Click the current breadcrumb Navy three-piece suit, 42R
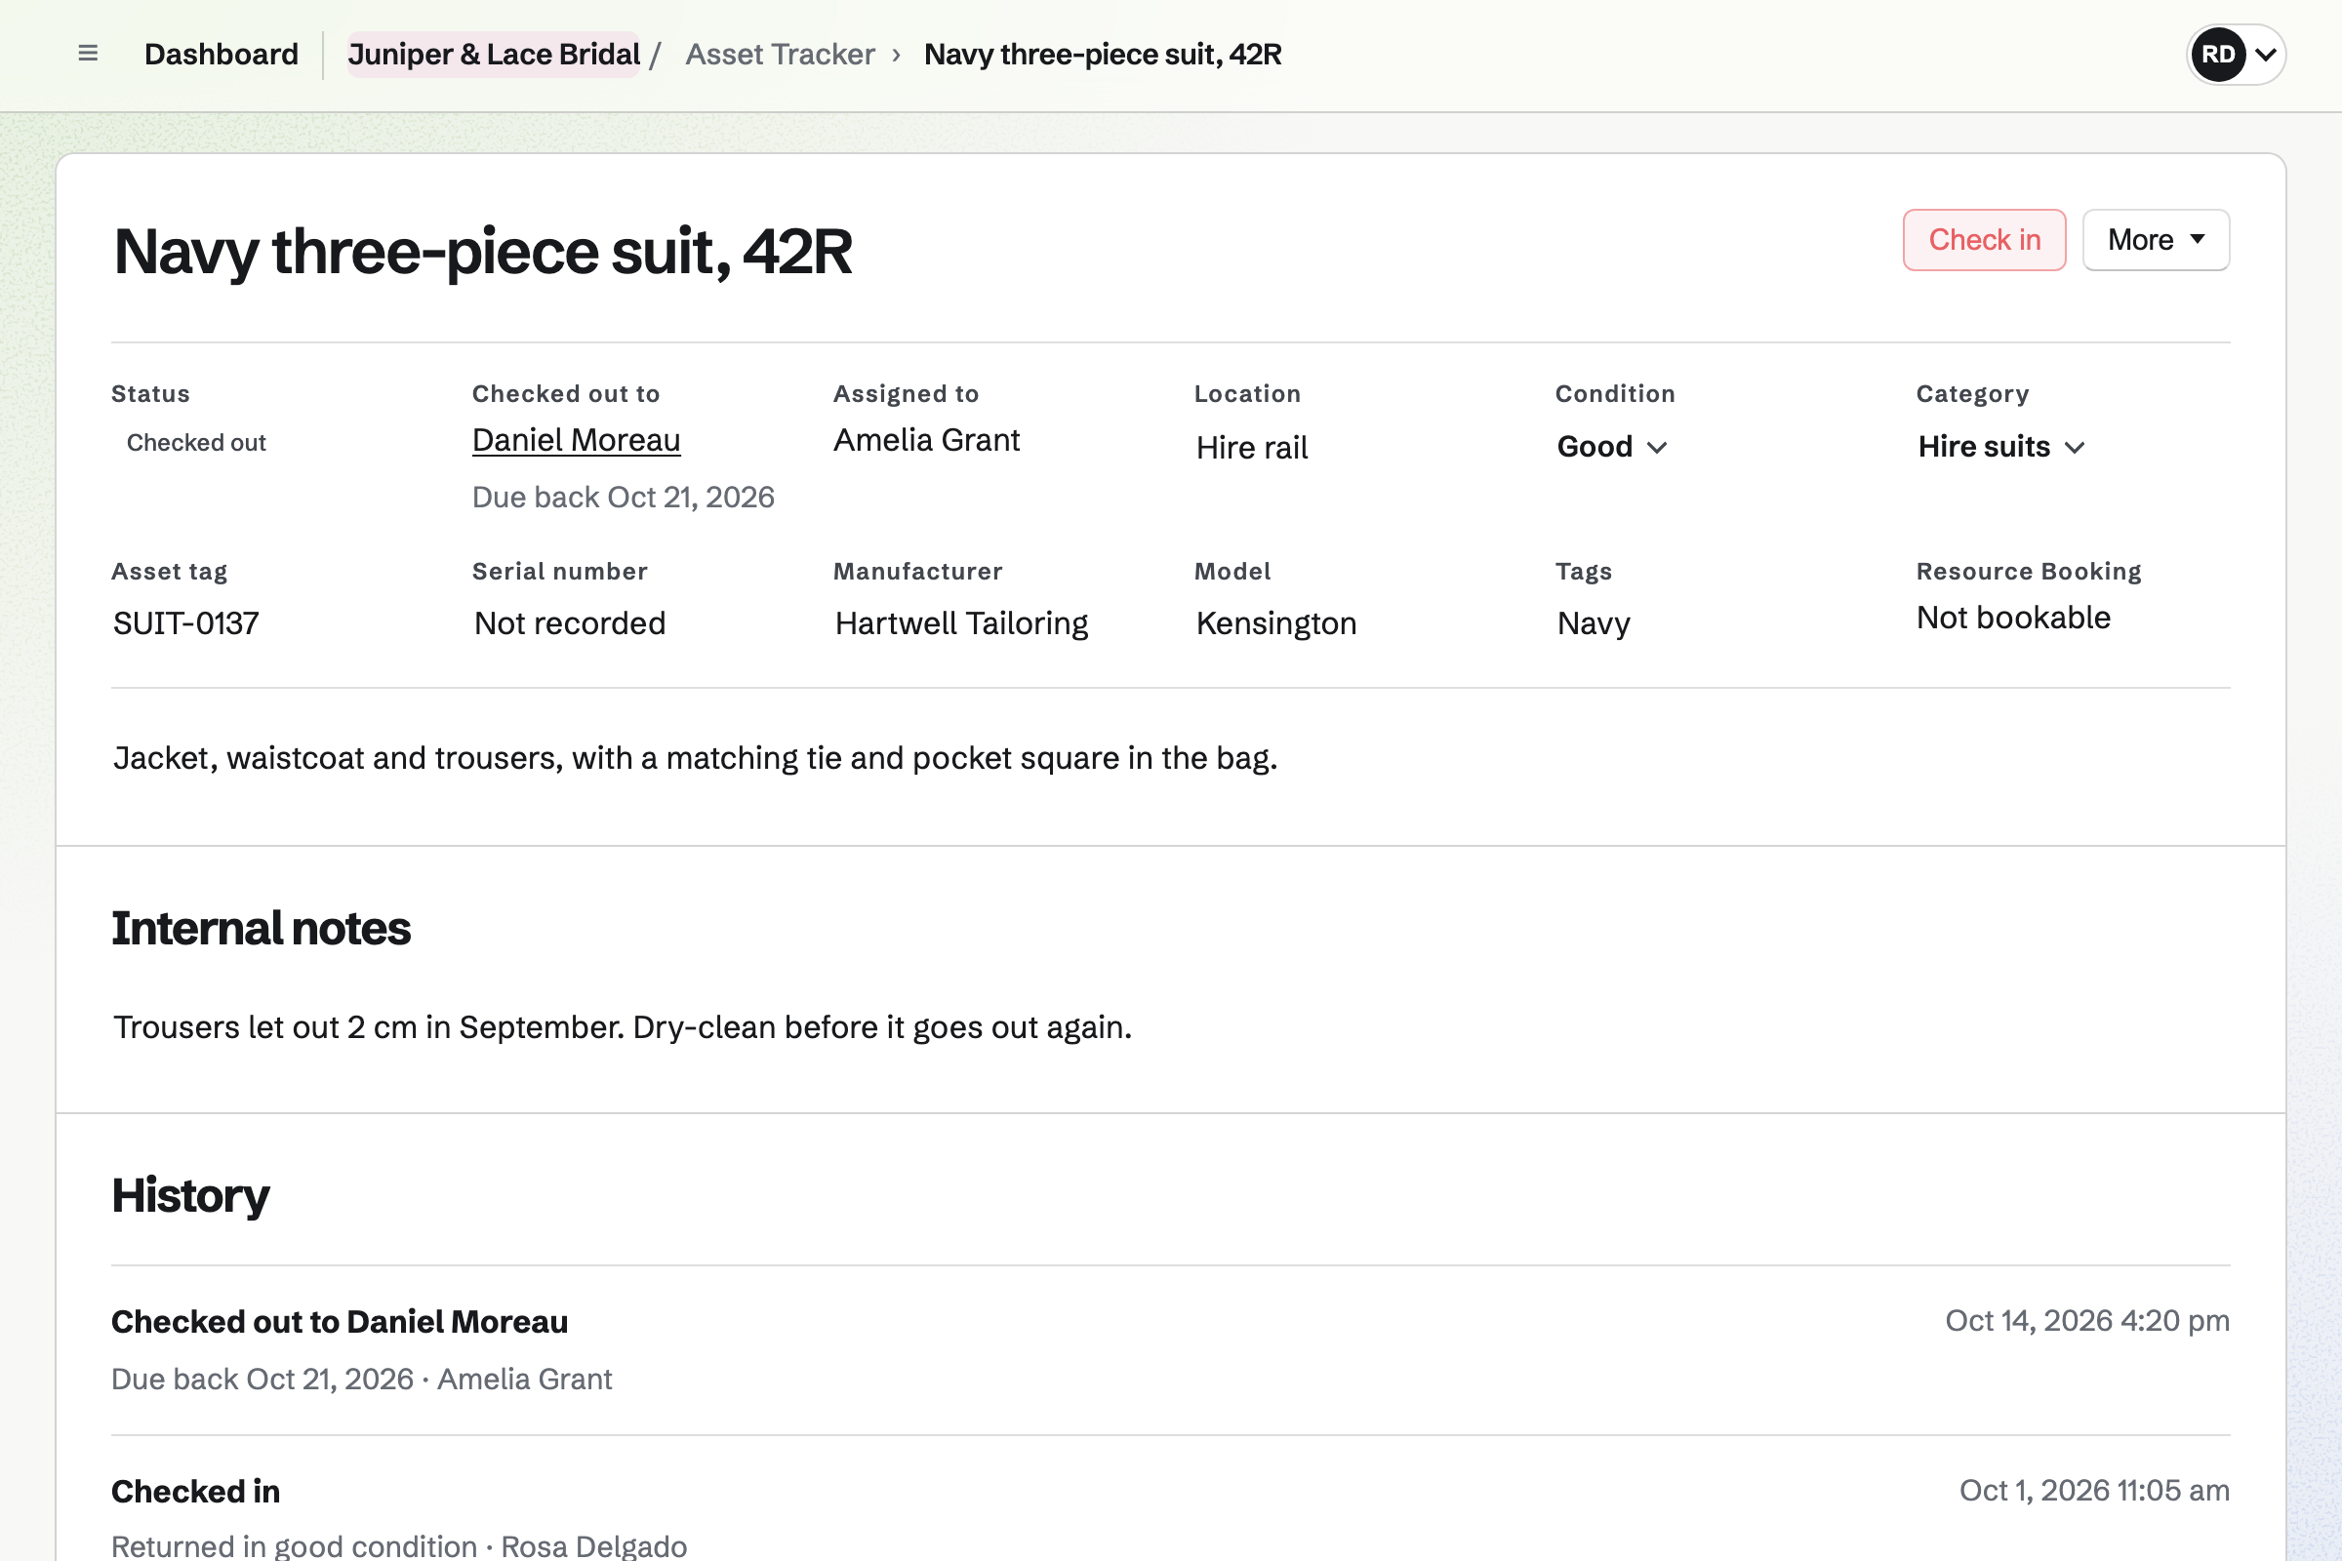2342x1561 pixels. (x=1103, y=54)
